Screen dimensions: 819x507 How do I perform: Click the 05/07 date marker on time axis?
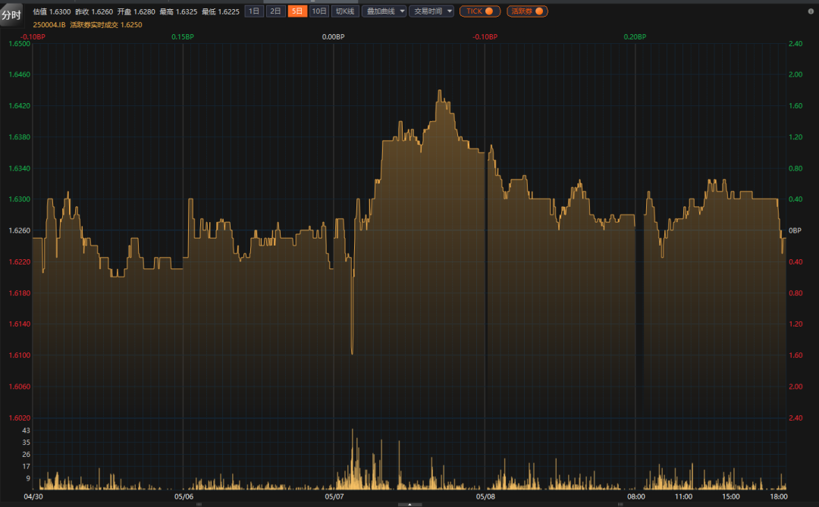coord(334,497)
